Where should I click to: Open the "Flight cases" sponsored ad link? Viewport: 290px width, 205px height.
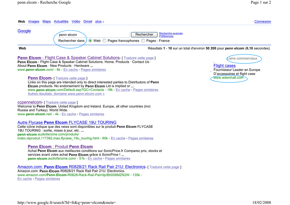(x=225, y=66)
